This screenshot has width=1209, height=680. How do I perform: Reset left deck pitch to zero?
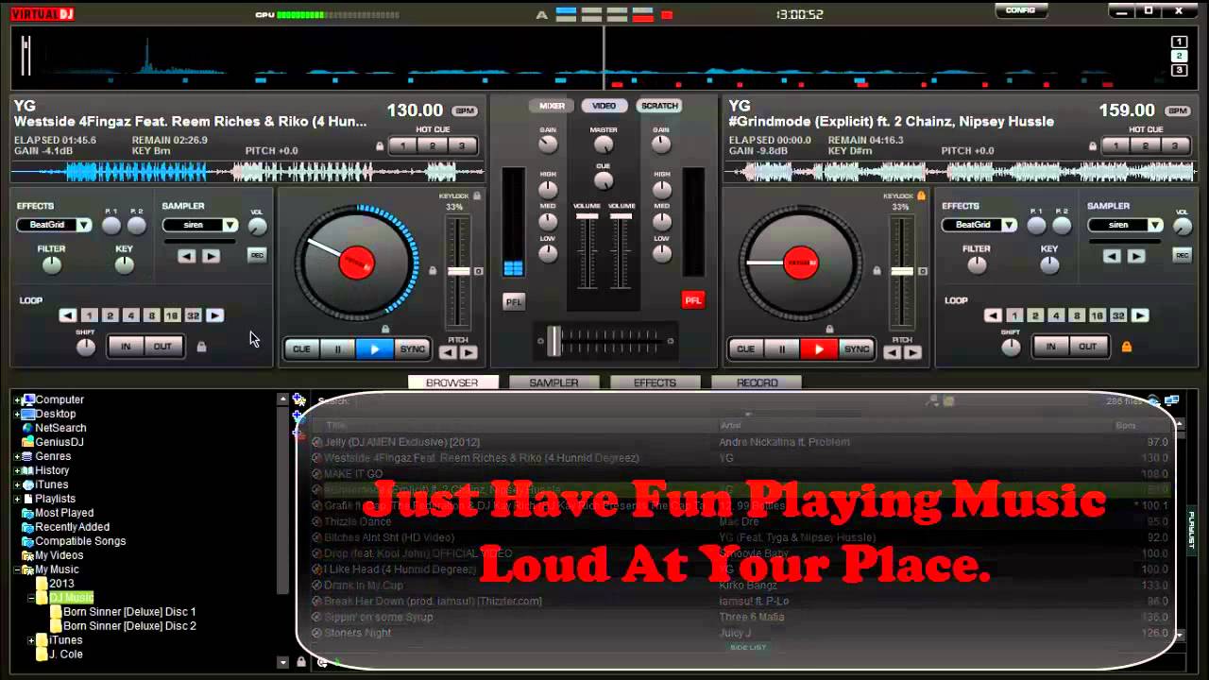(478, 271)
